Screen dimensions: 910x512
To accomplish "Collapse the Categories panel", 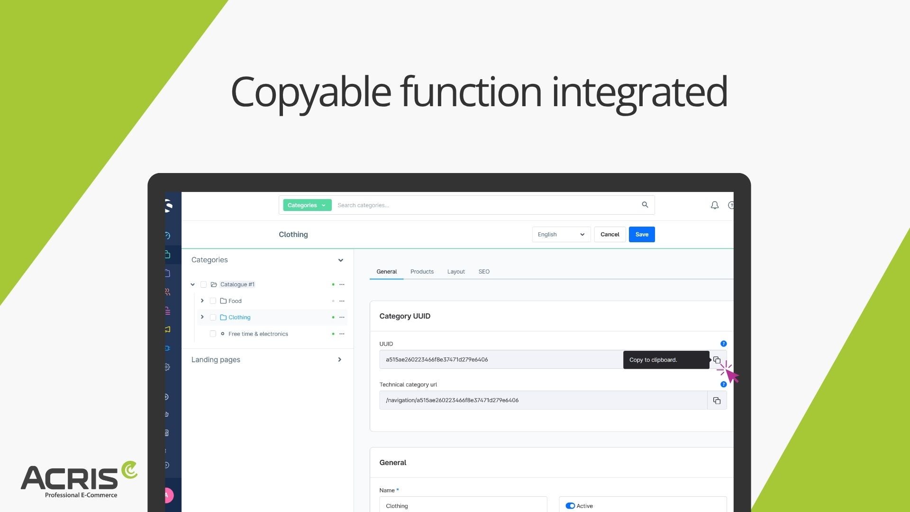I will [340, 260].
